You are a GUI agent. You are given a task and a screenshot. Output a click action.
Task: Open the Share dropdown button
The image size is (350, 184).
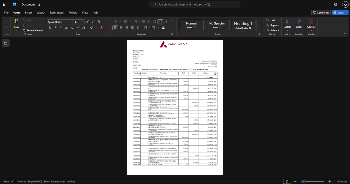point(340,13)
